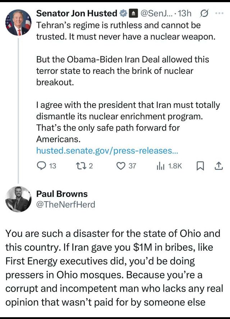Tap the share icon on the tweet

click(218, 166)
